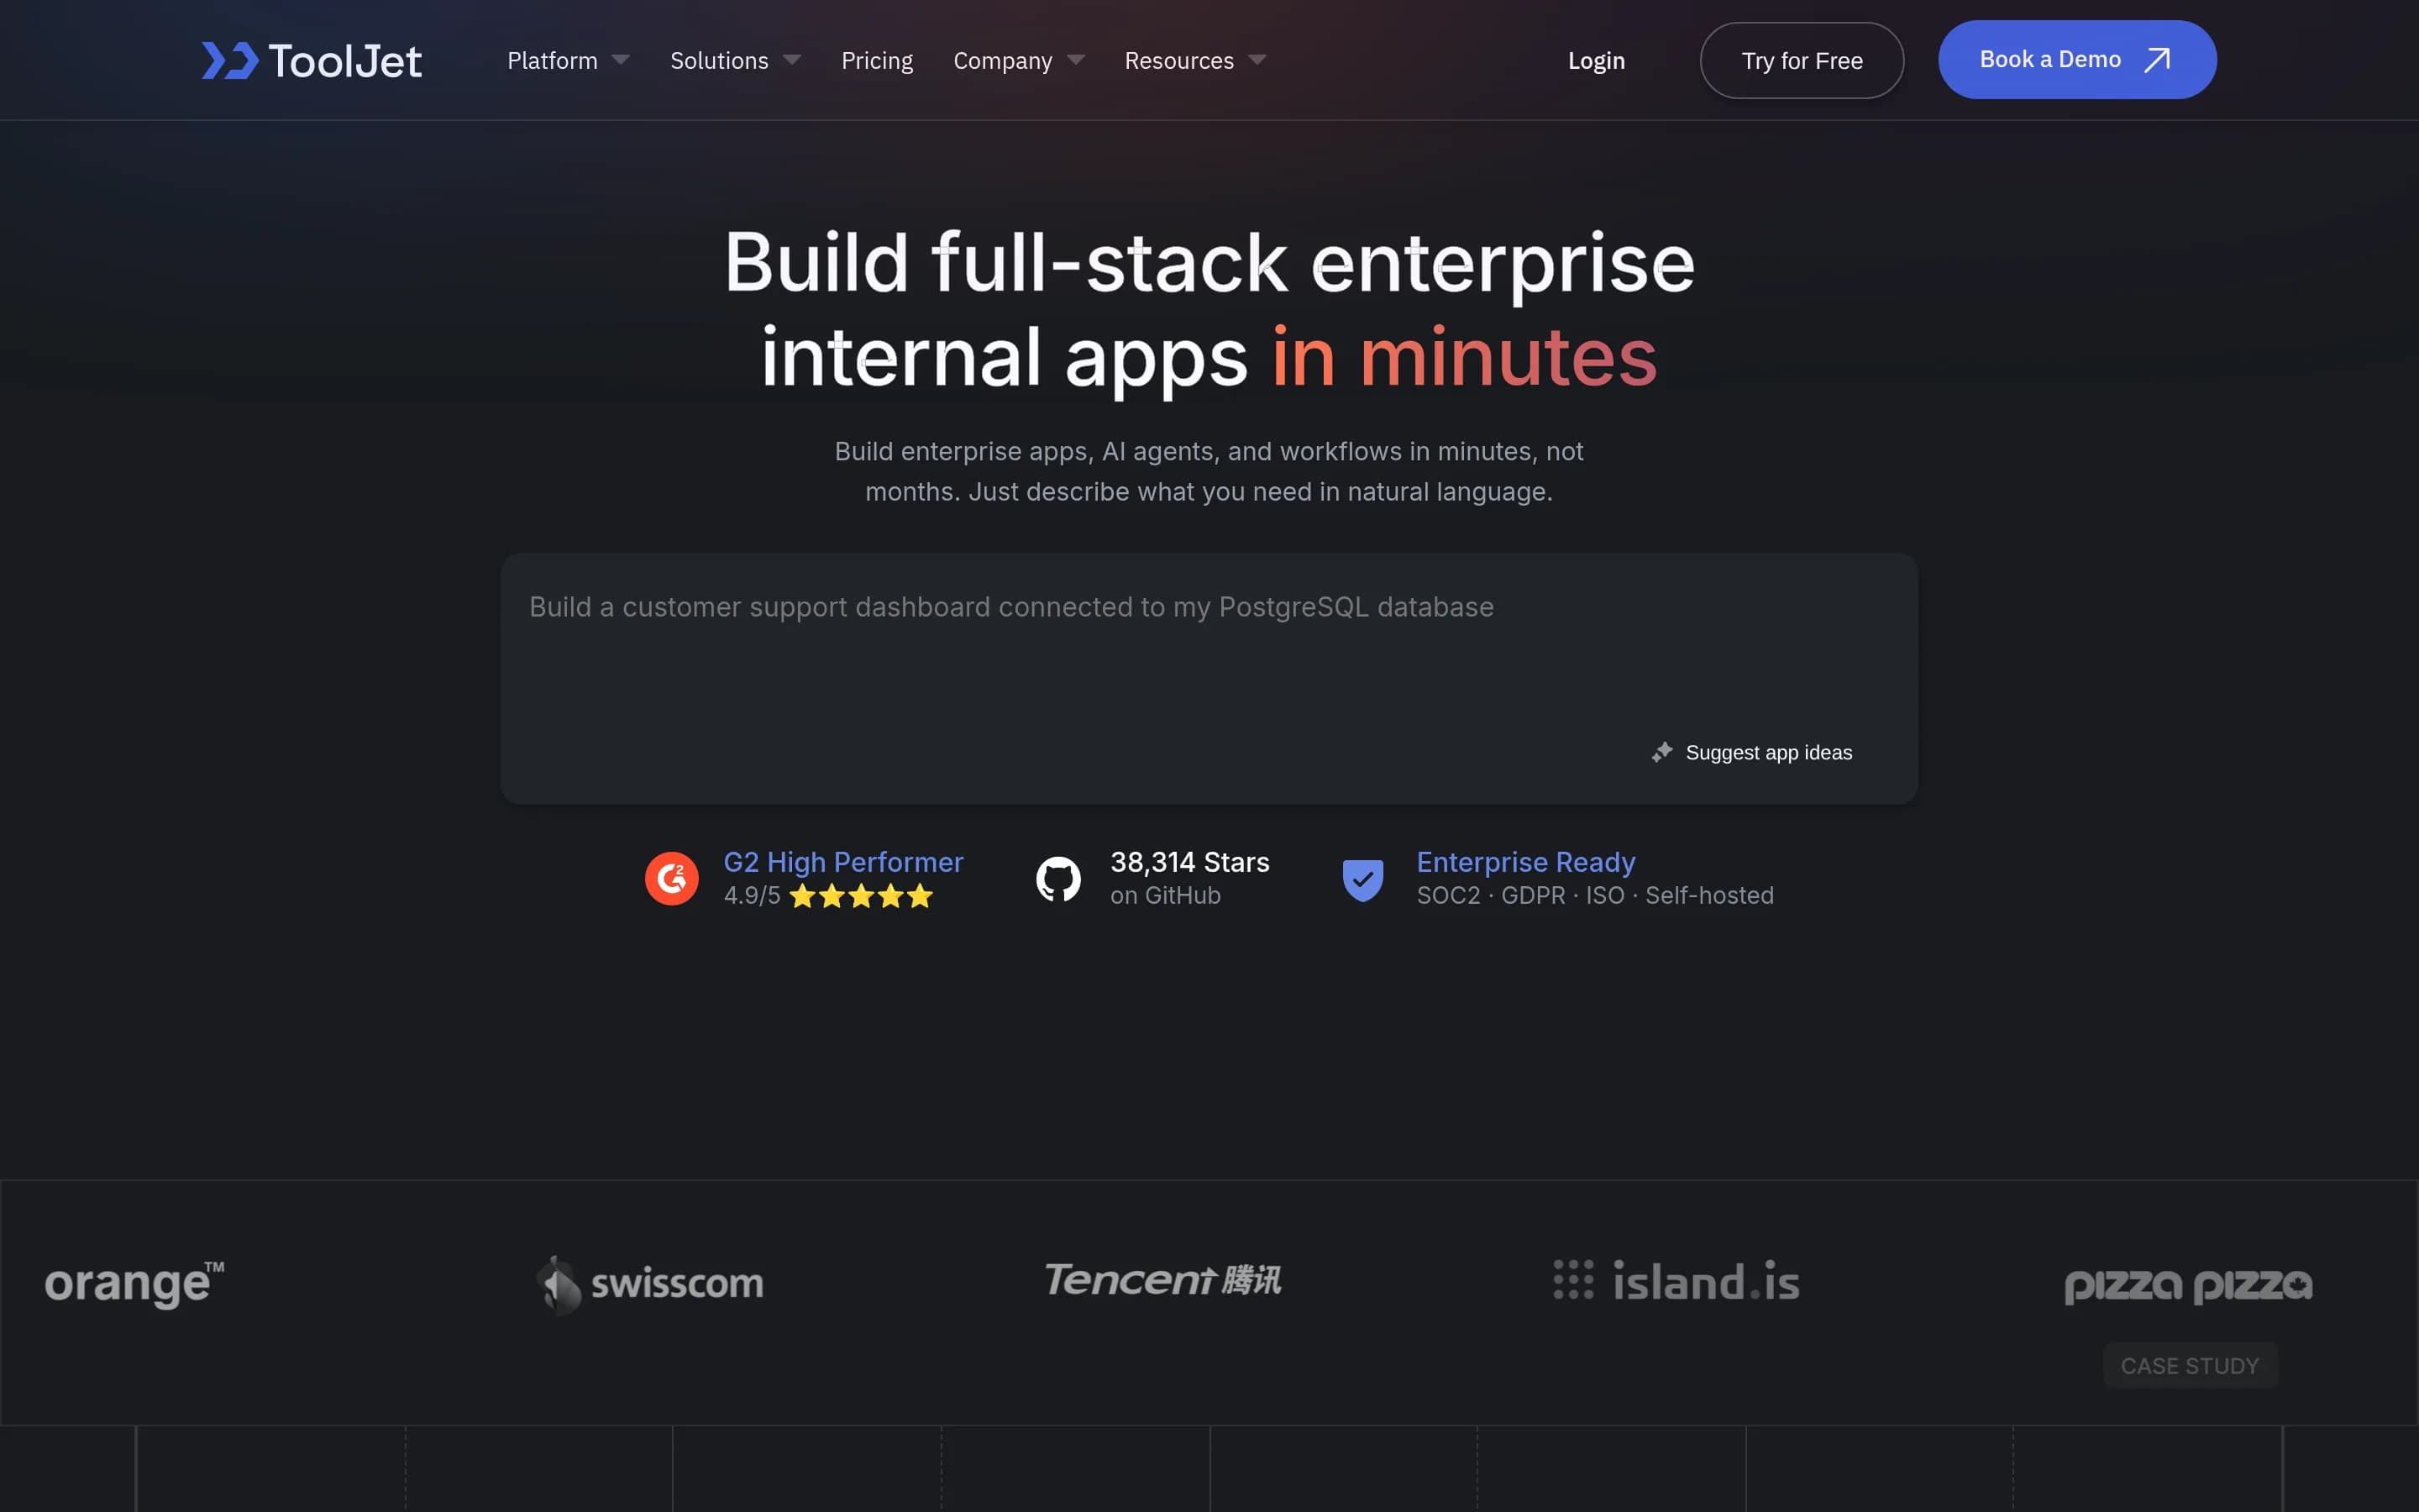2419x1512 pixels.
Task: Click the G2 High Performer link
Action: point(842,862)
